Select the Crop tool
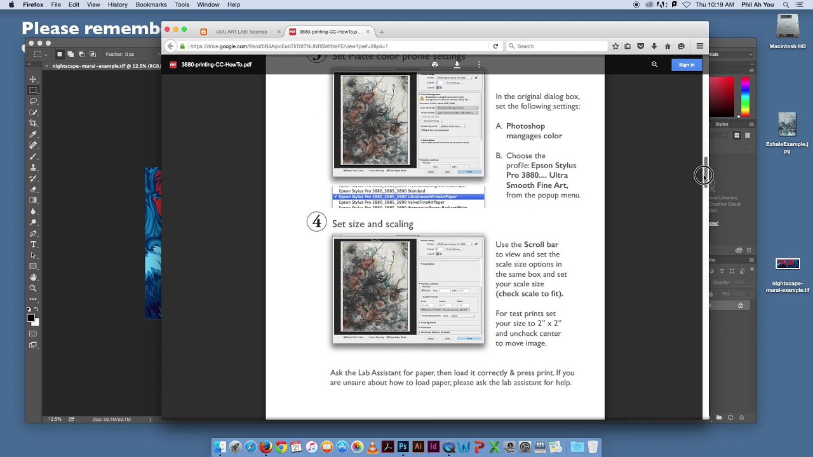The width and height of the screenshot is (813, 457). coord(33,123)
